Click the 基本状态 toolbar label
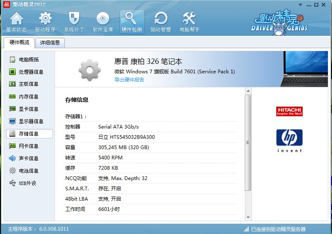The width and height of the screenshot is (332, 234). coord(16,29)
